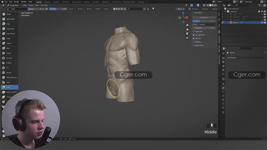Select the Multi-plane Scrape brush
Screen dimensions: 267x150
9,78
